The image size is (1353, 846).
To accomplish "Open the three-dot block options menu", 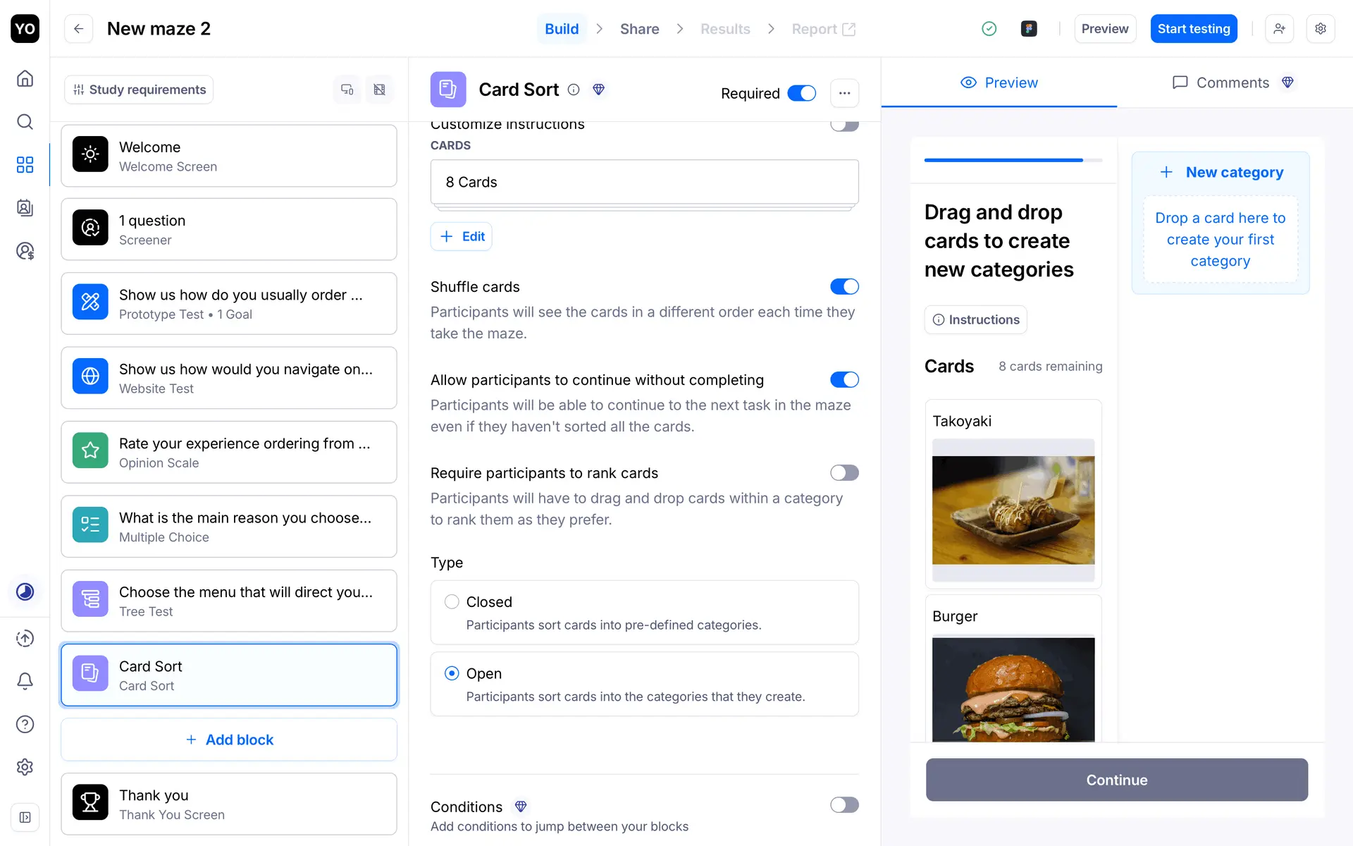I will pyautogui.click(x=844, y=93).
